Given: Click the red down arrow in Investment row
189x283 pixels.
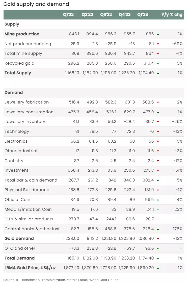Looking at the screenshot, I should tap(158, 170).
